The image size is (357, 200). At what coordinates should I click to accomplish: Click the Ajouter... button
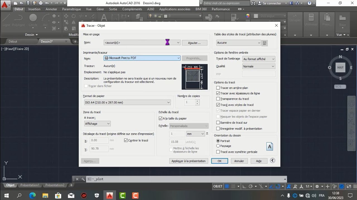pos(194,43)
